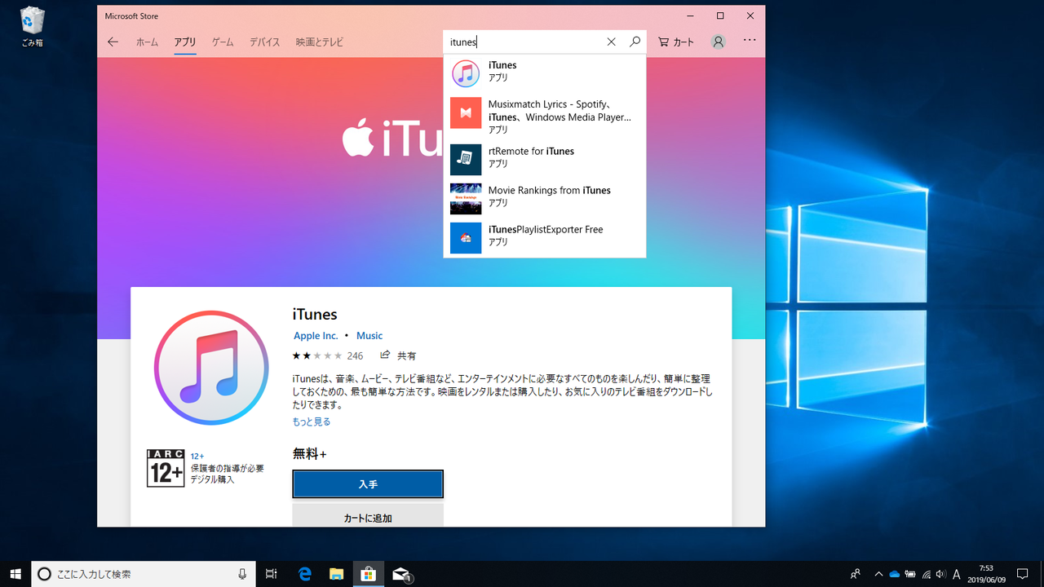1044x587 pixels.
Task: Click the IME input mode indicator A
Action: pyautogui.click(x=957, y=574)
